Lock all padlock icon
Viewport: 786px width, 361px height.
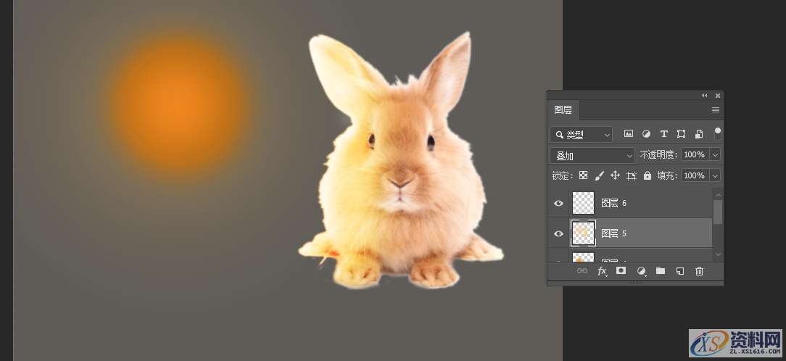(648, 175)
